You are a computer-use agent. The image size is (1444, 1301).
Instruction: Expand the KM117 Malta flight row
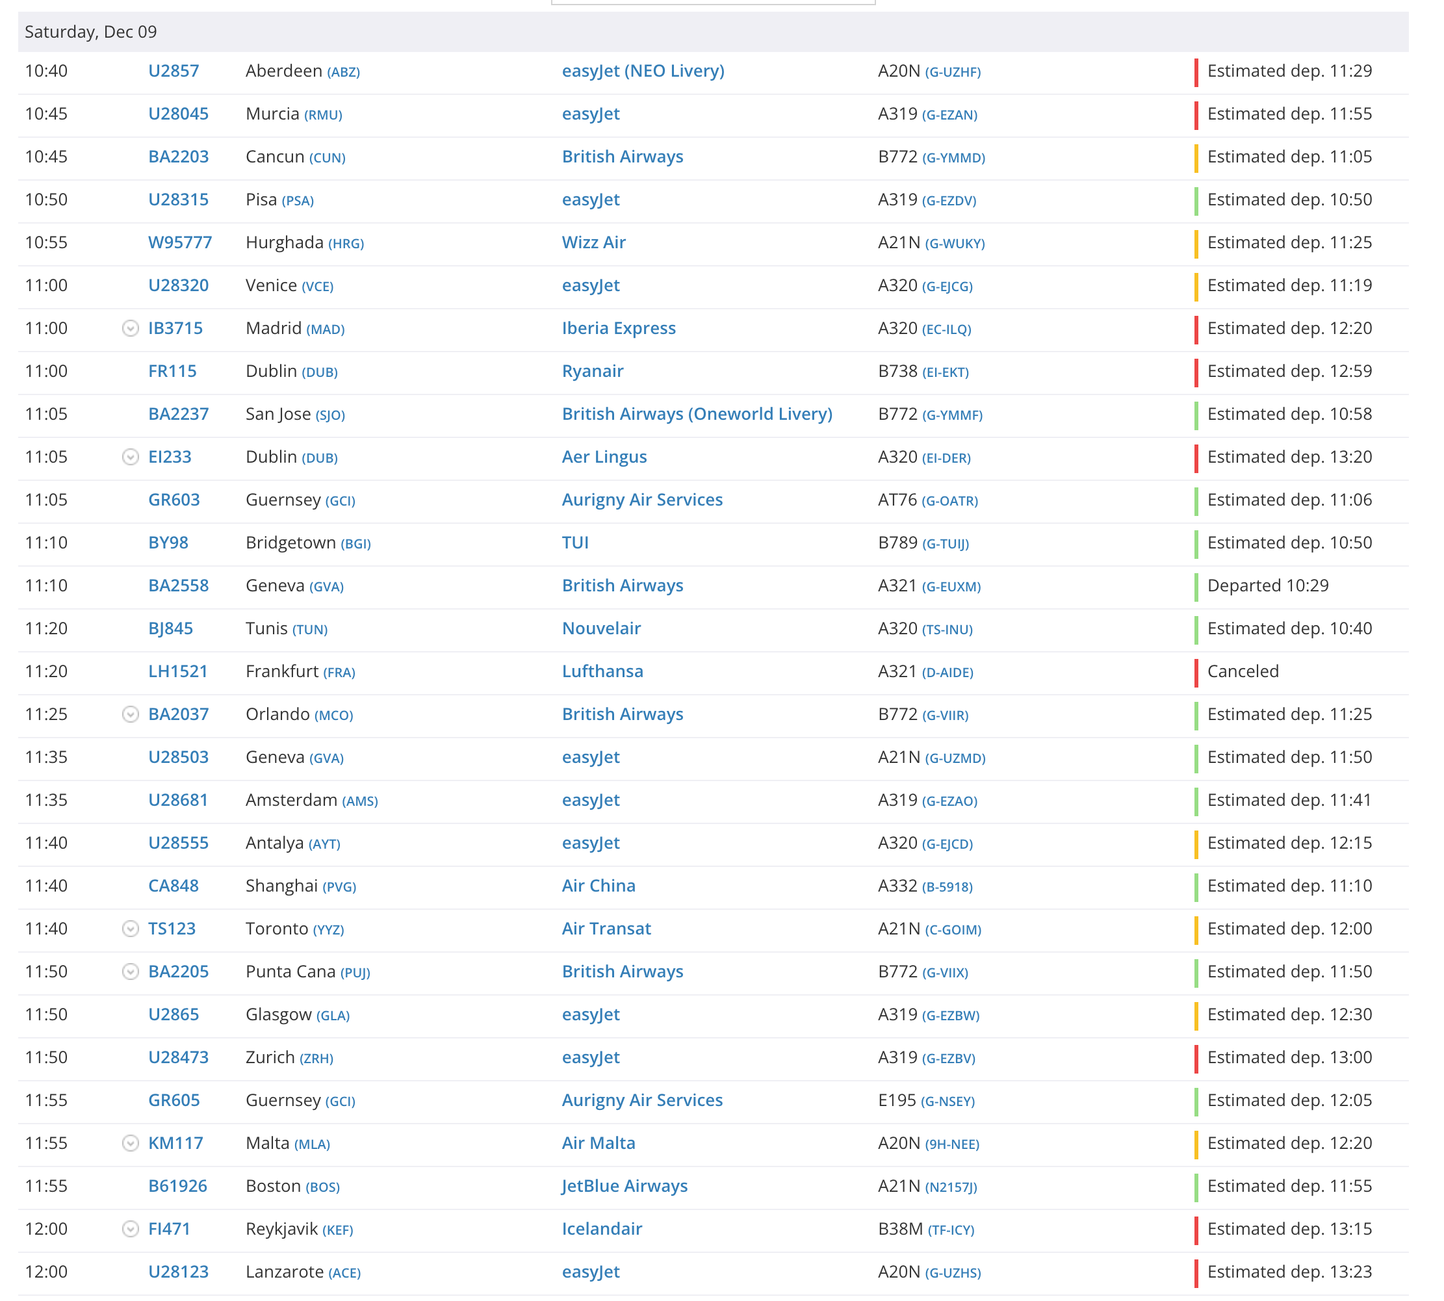(130, 1143)
